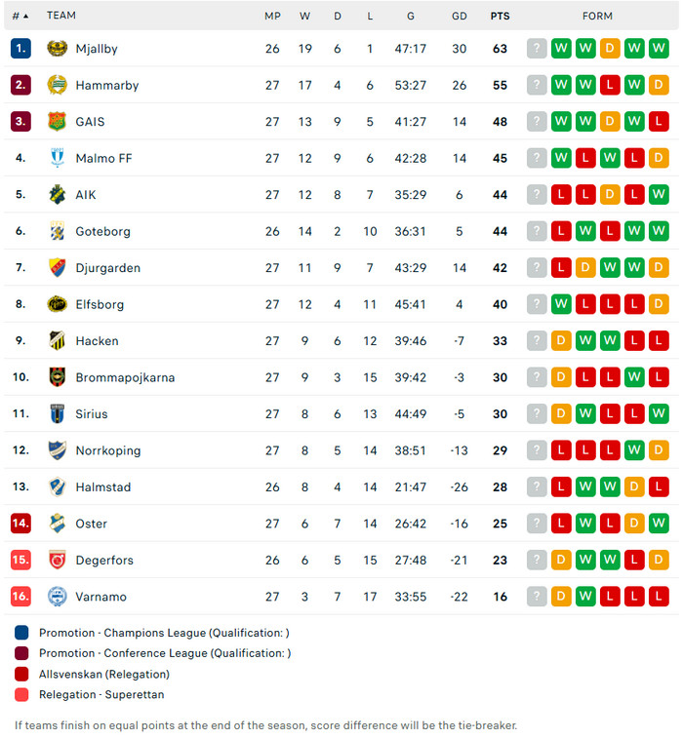Open the Elfsborg team link

(100, 304)
